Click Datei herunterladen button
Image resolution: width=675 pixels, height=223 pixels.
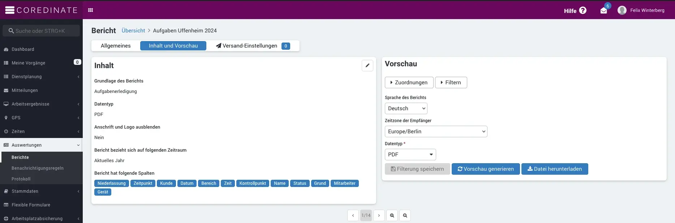[555, 169]
